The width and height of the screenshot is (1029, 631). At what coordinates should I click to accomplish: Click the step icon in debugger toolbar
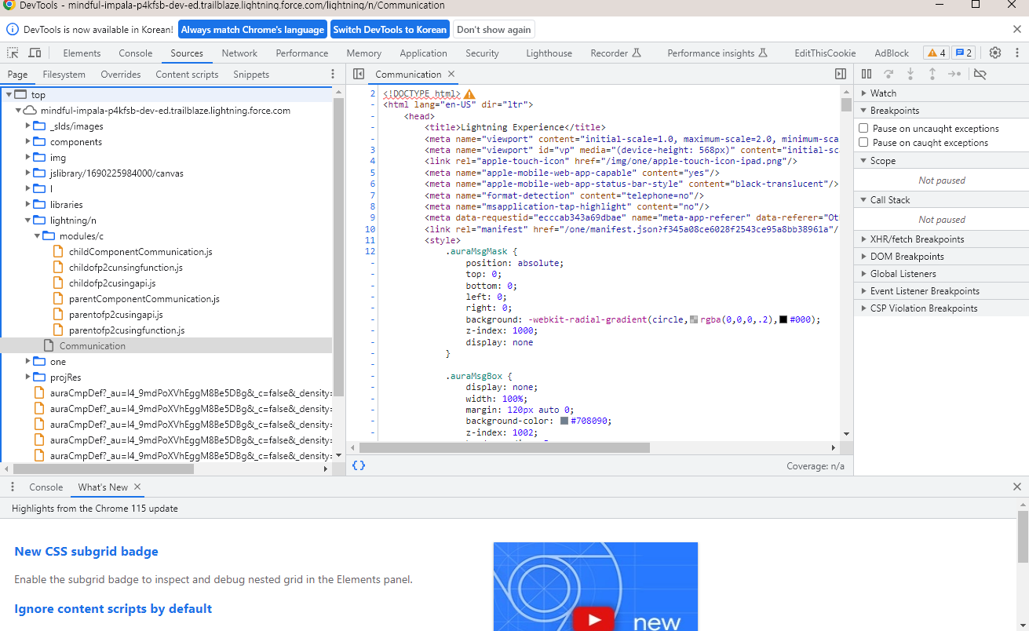pos(954,74)
